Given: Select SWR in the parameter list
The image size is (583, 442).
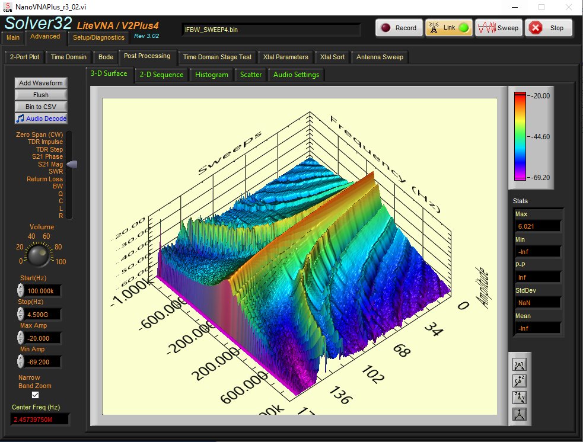Looking at the screenshot, I should 56,171.
